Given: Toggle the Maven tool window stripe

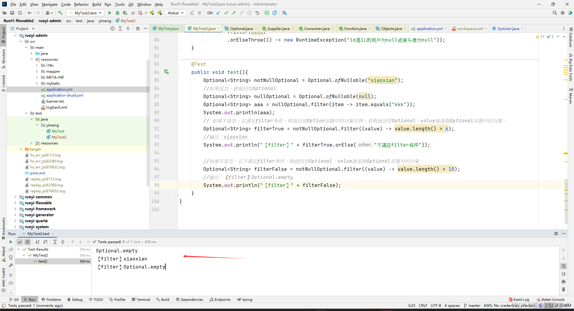Looking at the screenshot, I should point(571,96).
